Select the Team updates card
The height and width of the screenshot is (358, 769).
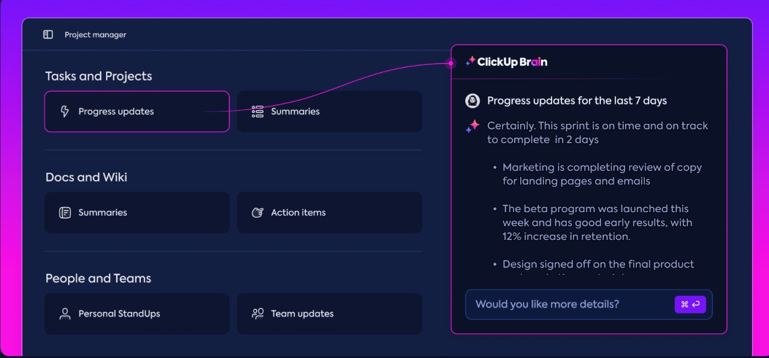tap(330, 314)
